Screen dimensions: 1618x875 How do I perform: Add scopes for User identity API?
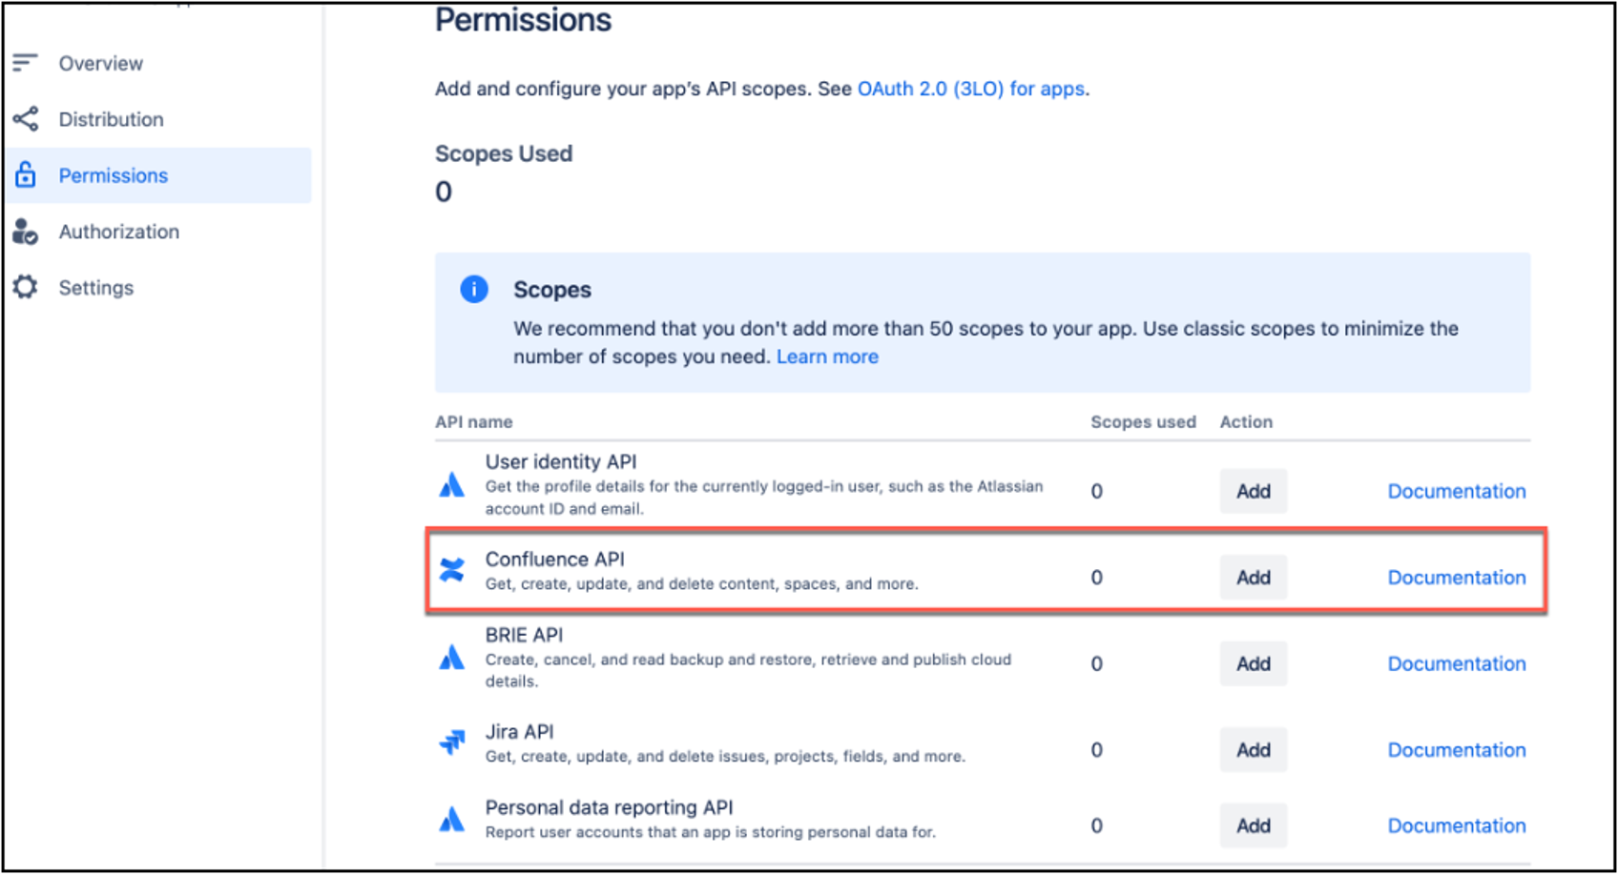[x=1253, y=492]
